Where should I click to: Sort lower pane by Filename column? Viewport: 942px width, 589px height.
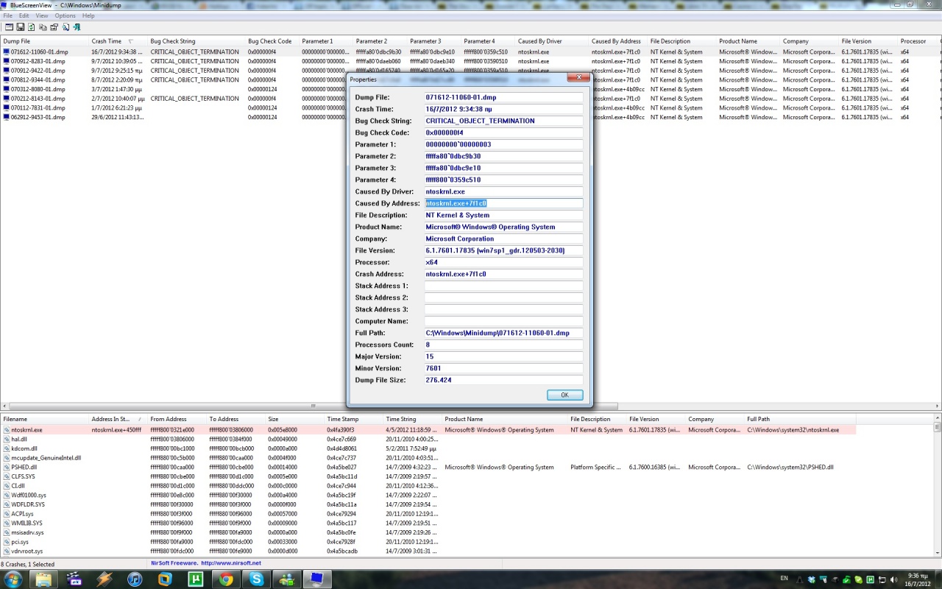(44, 419)
